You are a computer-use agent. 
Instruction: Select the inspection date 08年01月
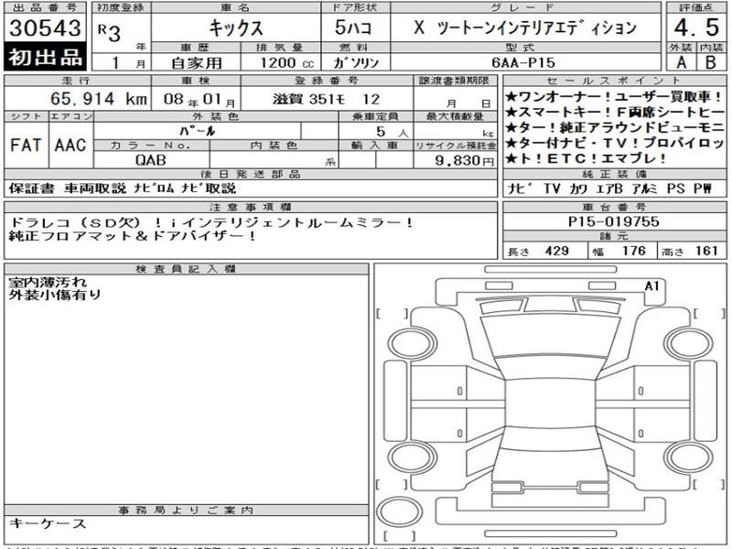pyautogui.click(x=199, y=100)
